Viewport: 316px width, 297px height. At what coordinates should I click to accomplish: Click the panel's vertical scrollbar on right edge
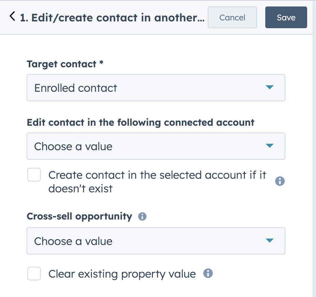[314, 149]
